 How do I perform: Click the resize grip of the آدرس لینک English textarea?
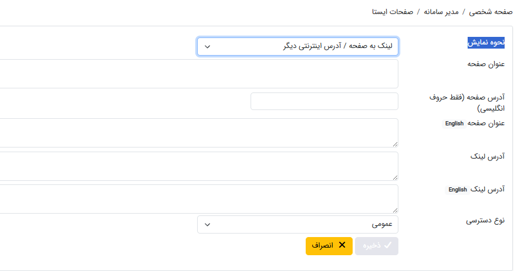tap(395, 210)
